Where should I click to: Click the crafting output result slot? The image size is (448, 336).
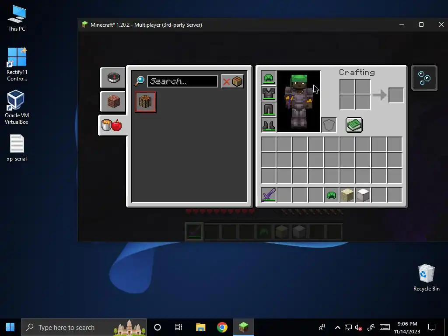tap(396, 95)
